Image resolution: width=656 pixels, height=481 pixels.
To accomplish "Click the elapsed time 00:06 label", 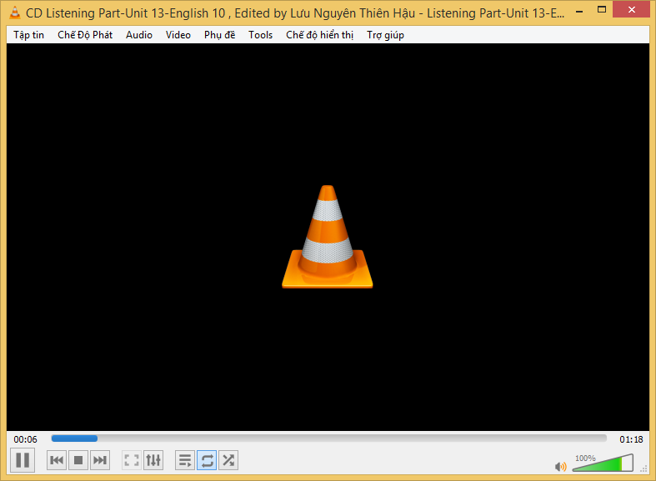I will pyautogui.click(x=25, y=439).
